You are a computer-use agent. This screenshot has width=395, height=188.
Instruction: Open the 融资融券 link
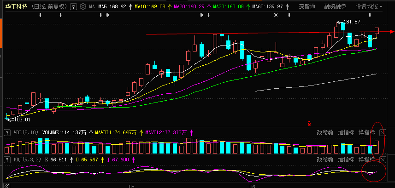335,6
